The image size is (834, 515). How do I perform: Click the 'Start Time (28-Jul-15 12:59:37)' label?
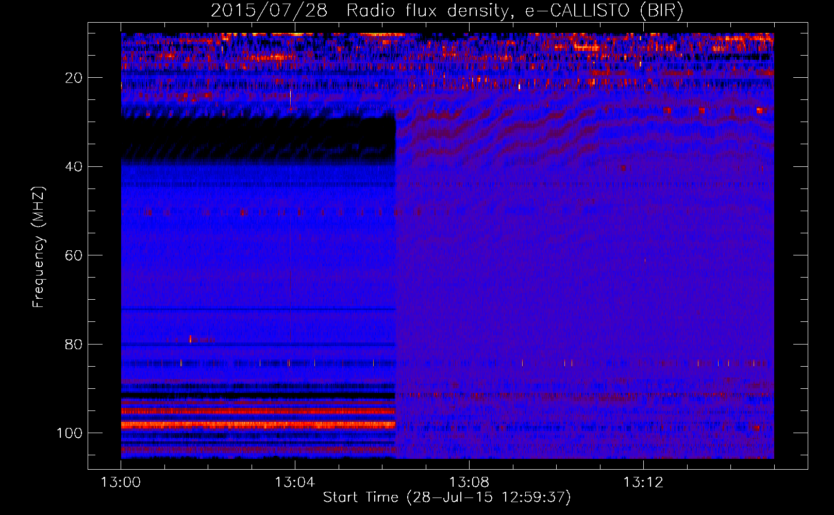click(447, 497)
